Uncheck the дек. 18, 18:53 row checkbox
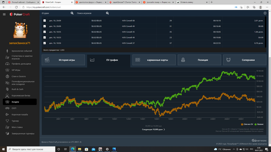The width and height of the screenshot is (271, 152). click(45, 37)
